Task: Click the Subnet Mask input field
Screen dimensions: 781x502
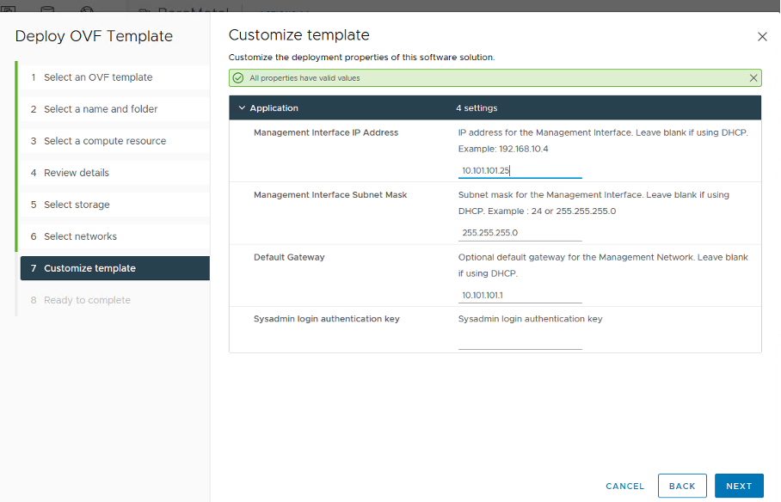Action: [520, 233]
